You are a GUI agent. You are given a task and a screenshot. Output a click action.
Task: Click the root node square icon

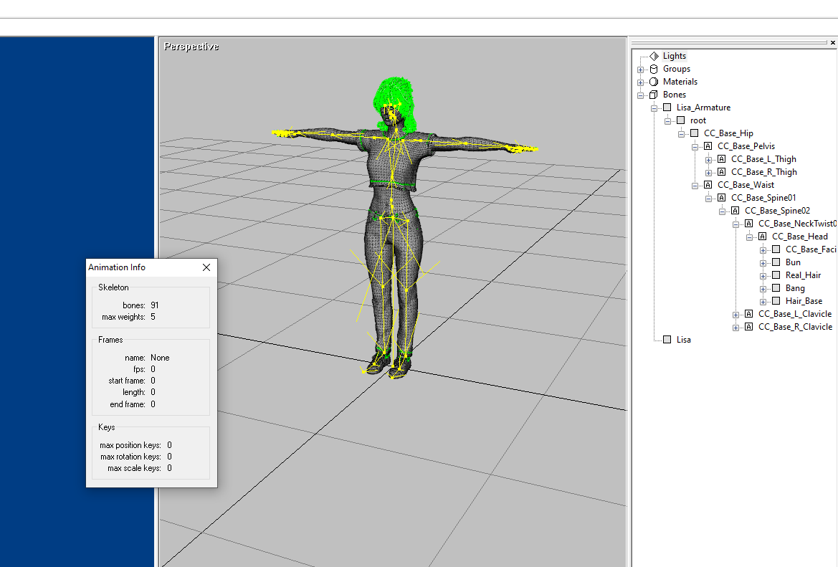click(680, 120)
